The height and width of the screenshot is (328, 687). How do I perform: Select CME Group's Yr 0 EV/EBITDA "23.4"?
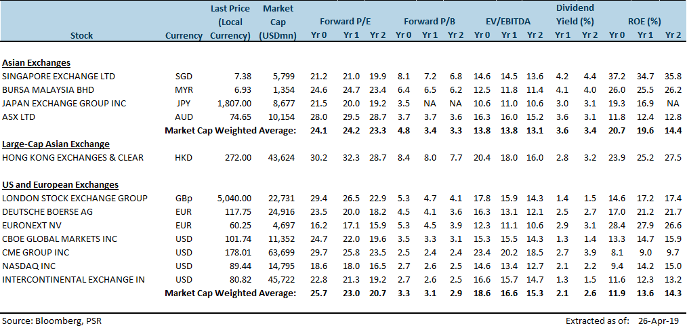pos(482,253)
